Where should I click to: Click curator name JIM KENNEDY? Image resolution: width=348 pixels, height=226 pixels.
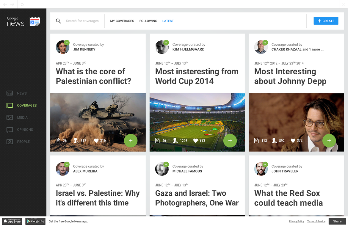coord(84,49)
